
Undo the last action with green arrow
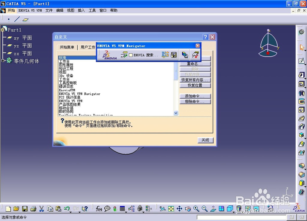67,208
